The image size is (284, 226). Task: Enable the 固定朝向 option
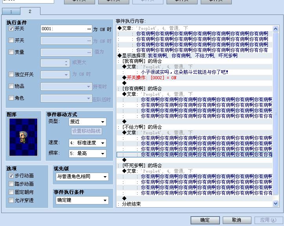coord(11,192)
